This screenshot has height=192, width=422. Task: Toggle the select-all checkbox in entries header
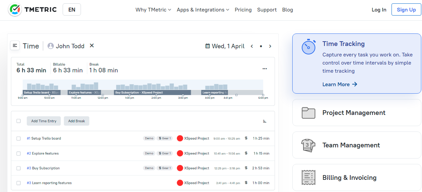tap(19, 121)
